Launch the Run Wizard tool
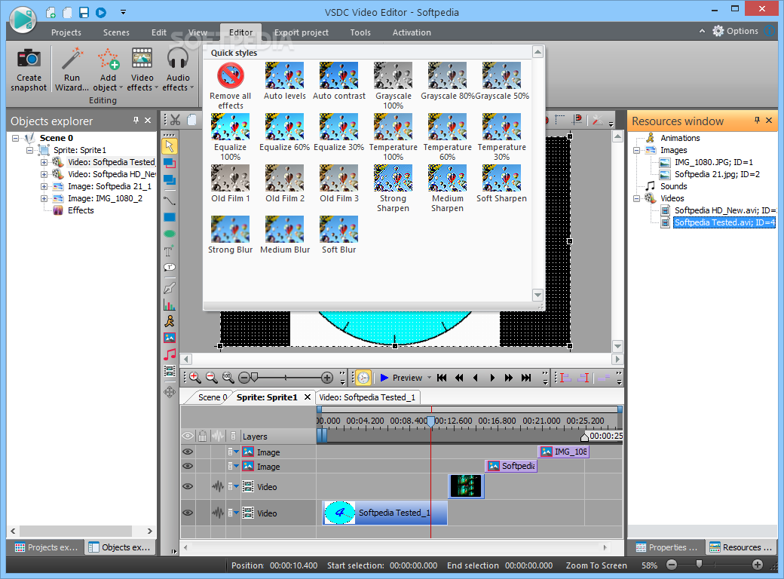Viewport: 784px width, 579px height. [72, 69]
